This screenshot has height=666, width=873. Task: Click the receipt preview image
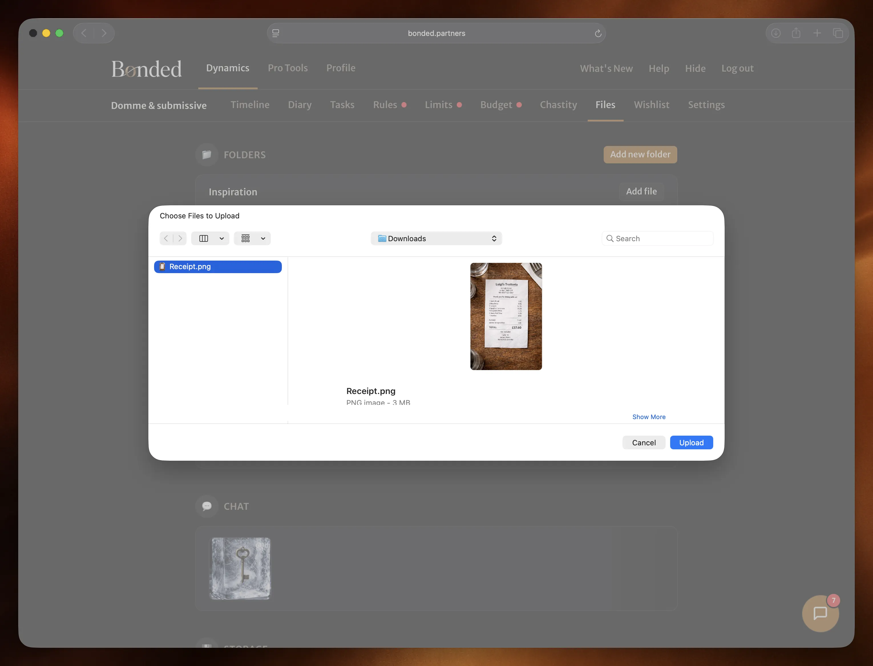(x=506, y=316)
